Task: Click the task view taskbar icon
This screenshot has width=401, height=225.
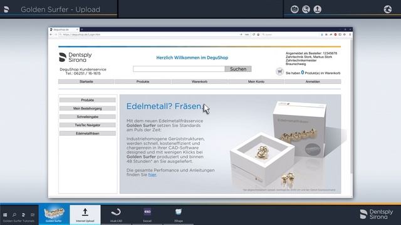Action: (x=33, y=215)
